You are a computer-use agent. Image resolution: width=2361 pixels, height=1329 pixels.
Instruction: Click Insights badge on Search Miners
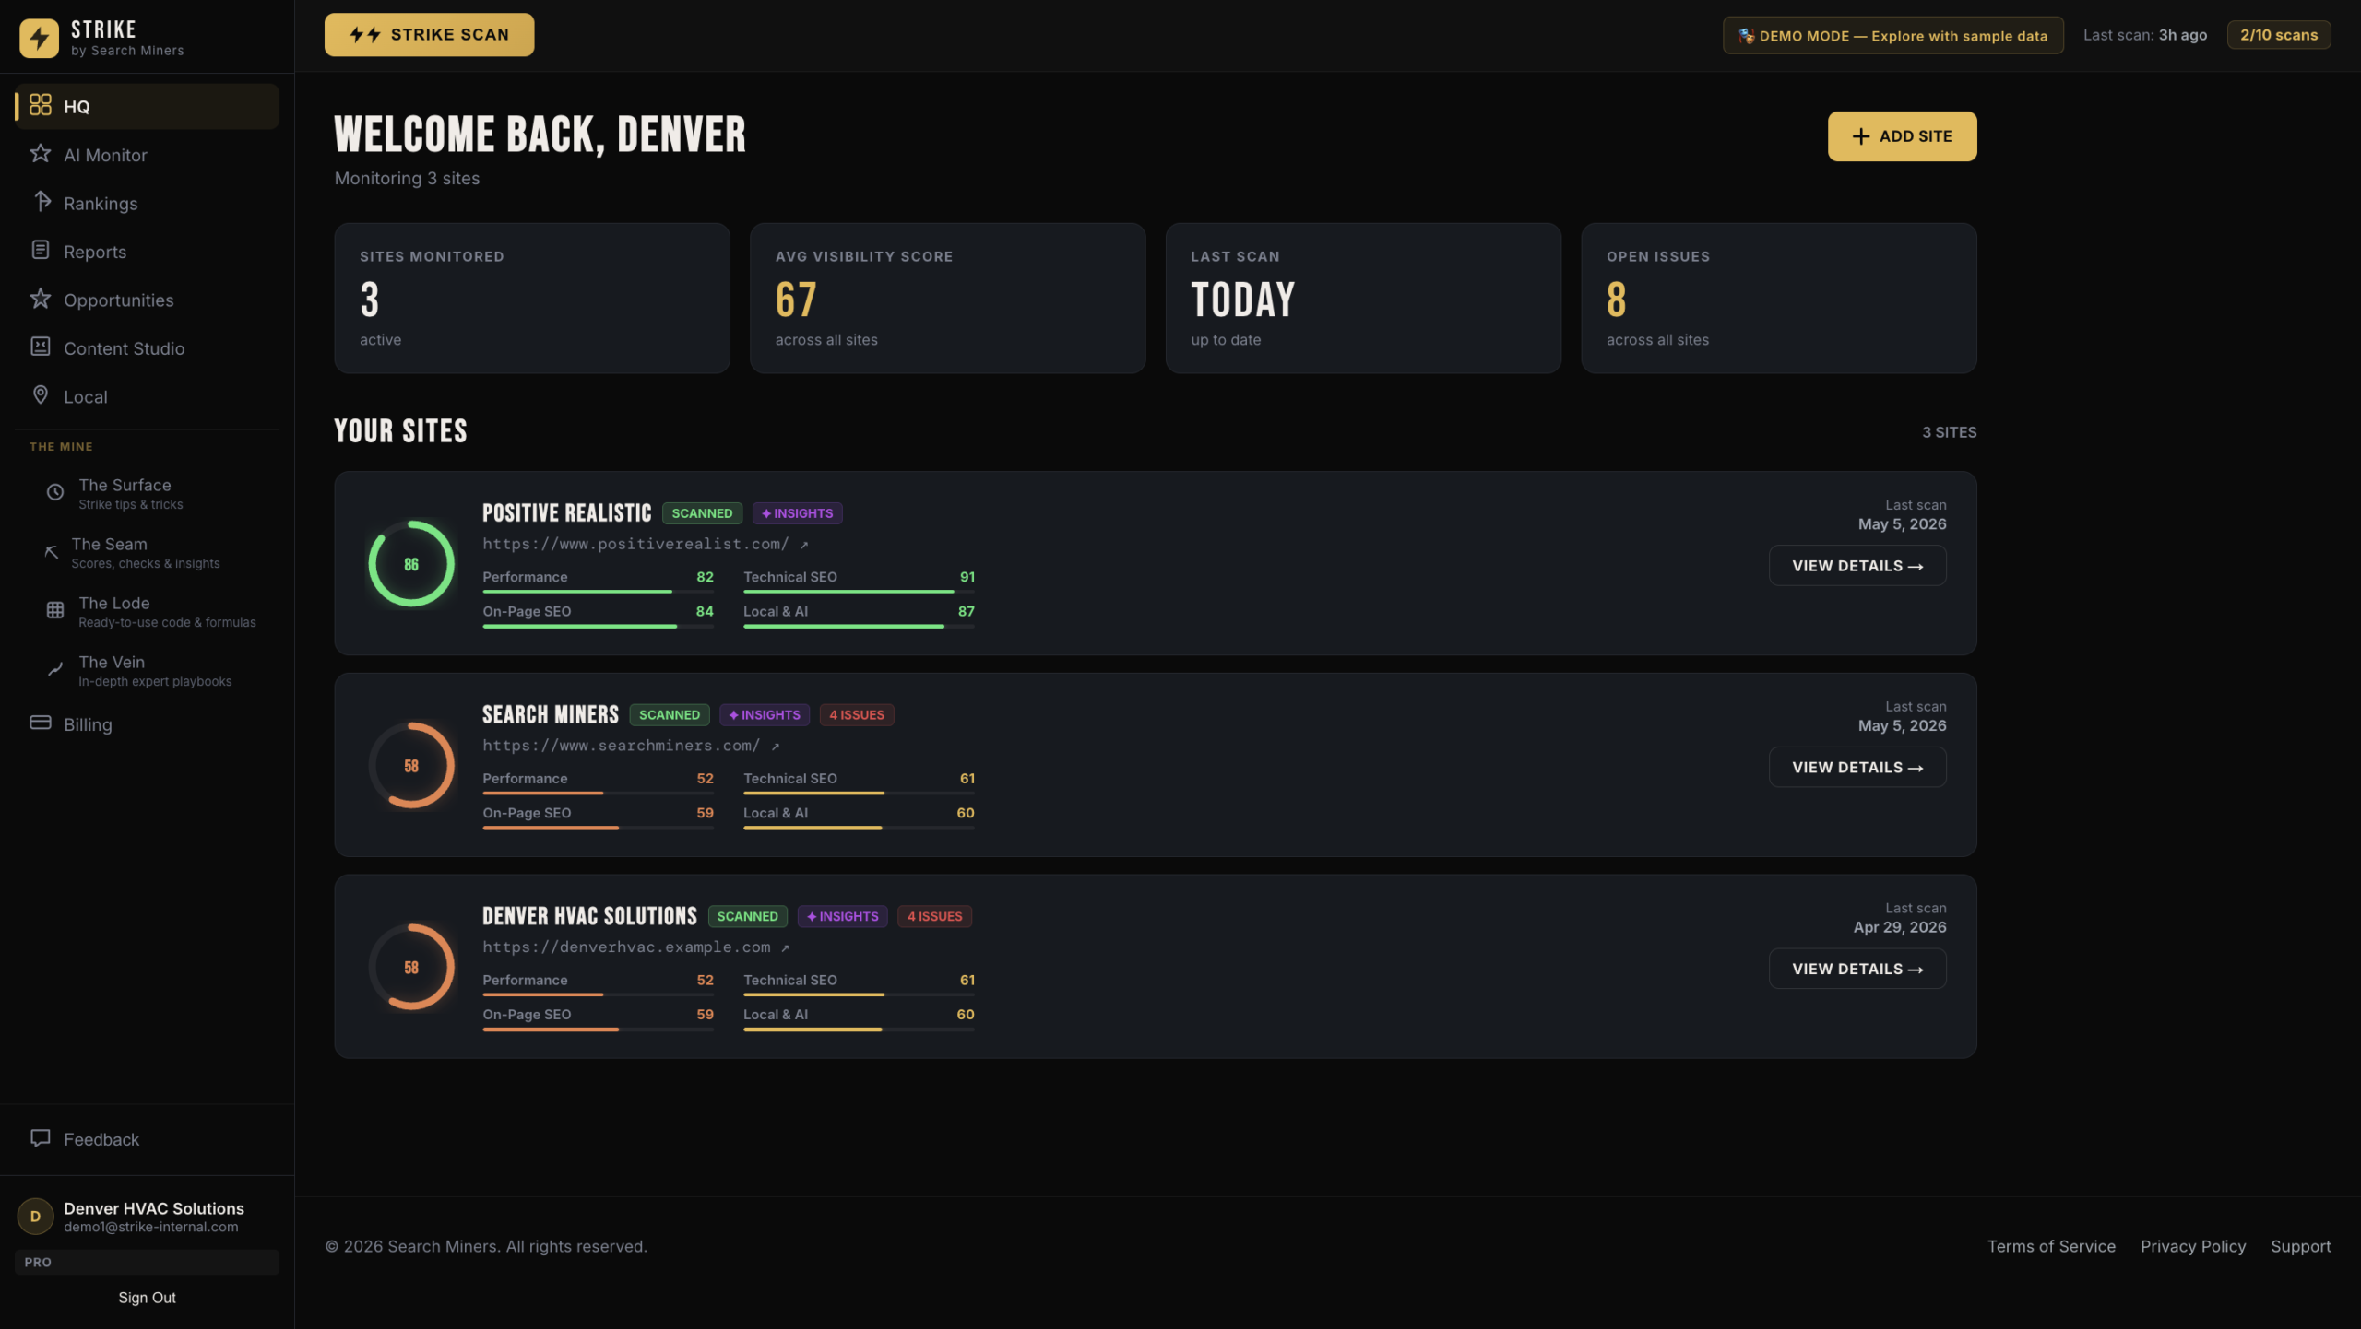(x=765, y=715)
